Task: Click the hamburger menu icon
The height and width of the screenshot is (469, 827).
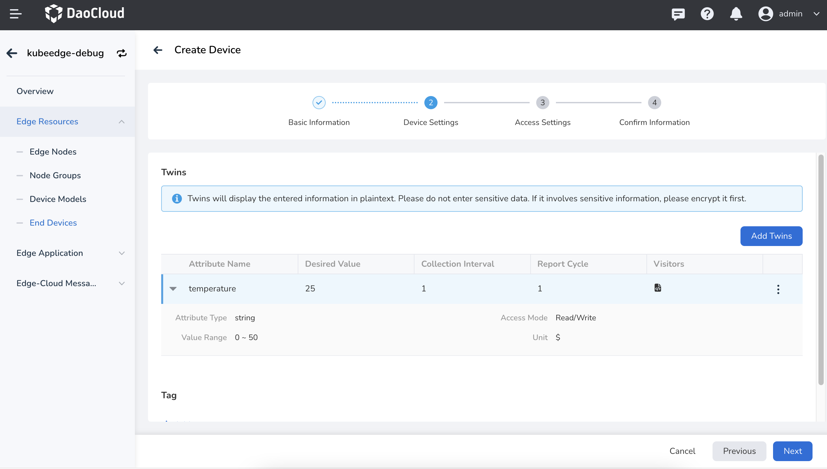Action: [x=15, y=12]
